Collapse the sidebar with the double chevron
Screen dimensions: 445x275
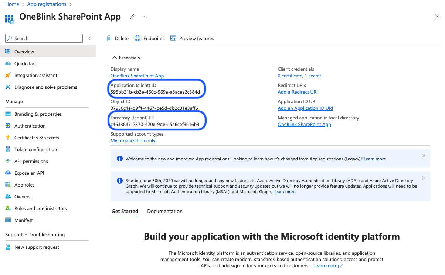[x=90, y=38]
